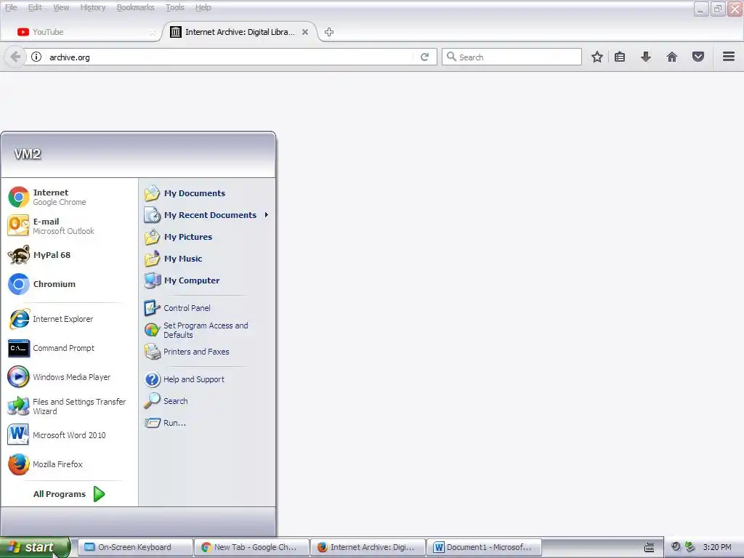Open Internet Explorer
The image size is (744, 558).
(69, 319)
